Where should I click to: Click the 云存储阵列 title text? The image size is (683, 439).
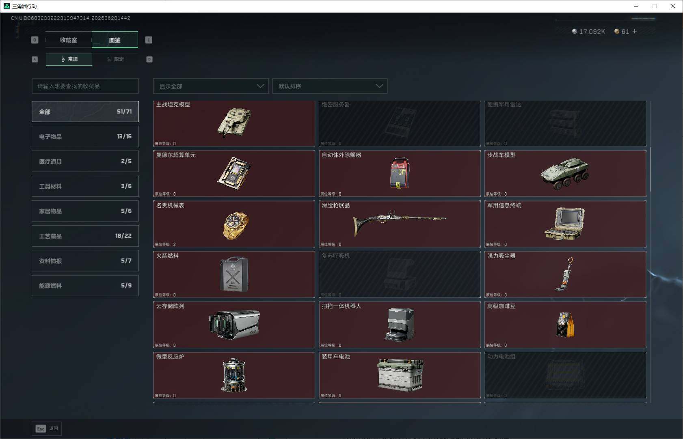point(170,306)
